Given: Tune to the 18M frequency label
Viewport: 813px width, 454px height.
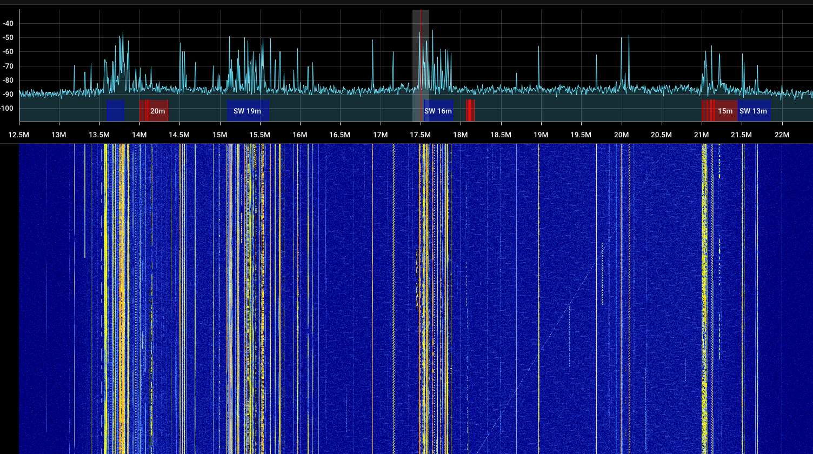Looking at the screenshot, I should tap(461, 135).
